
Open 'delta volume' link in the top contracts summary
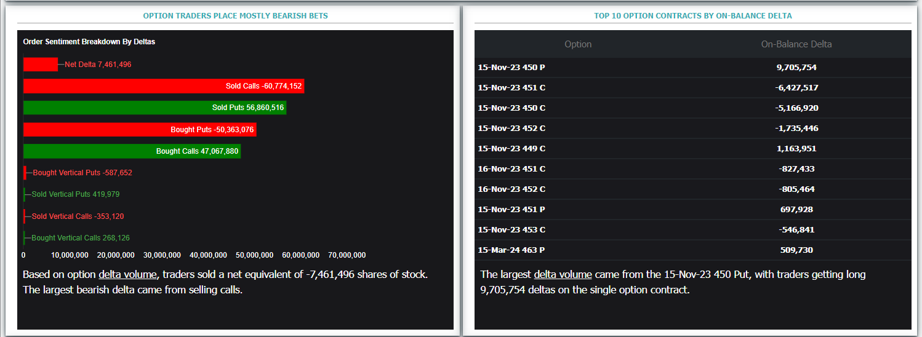pos(563,275)
